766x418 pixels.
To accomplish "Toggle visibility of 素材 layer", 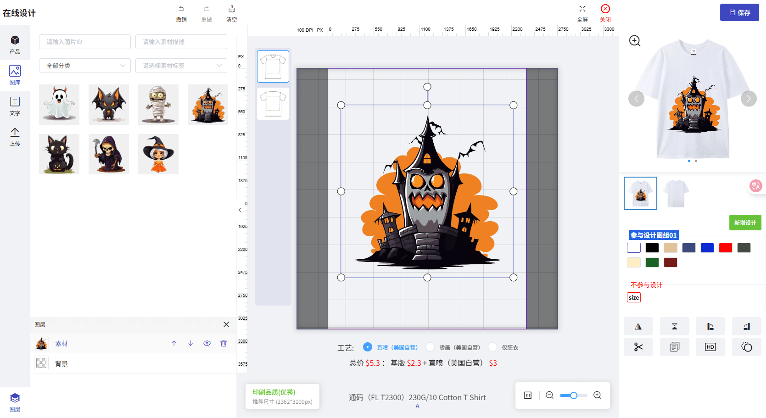I will [207, 343].
